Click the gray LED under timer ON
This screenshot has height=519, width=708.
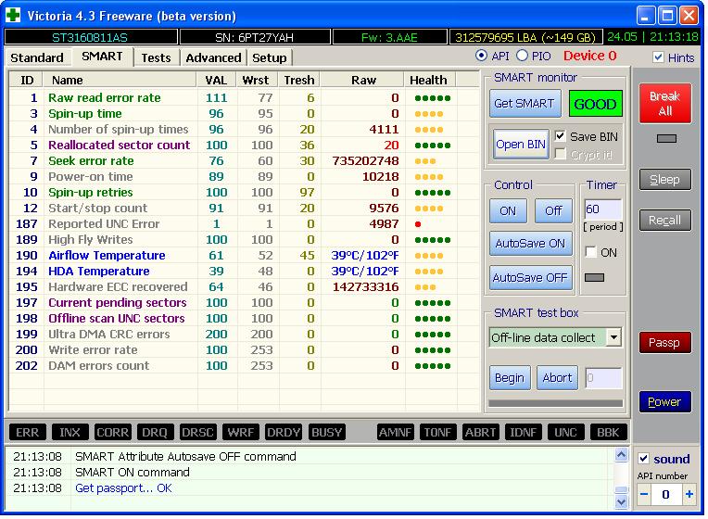594,277
